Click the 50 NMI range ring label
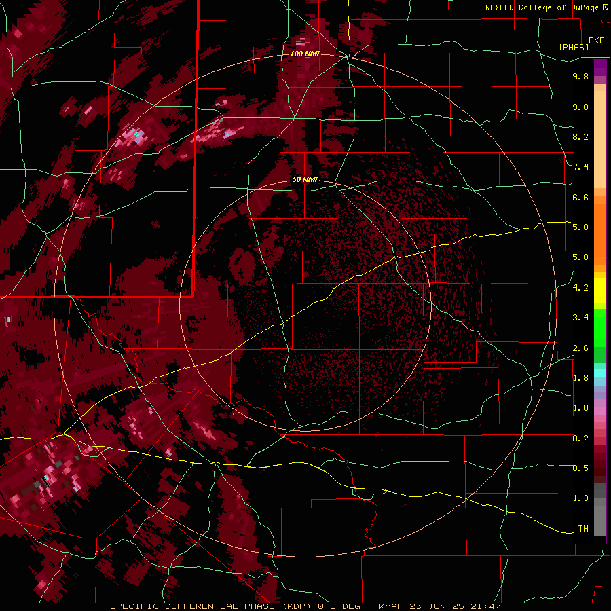 (x=305, y=179)
